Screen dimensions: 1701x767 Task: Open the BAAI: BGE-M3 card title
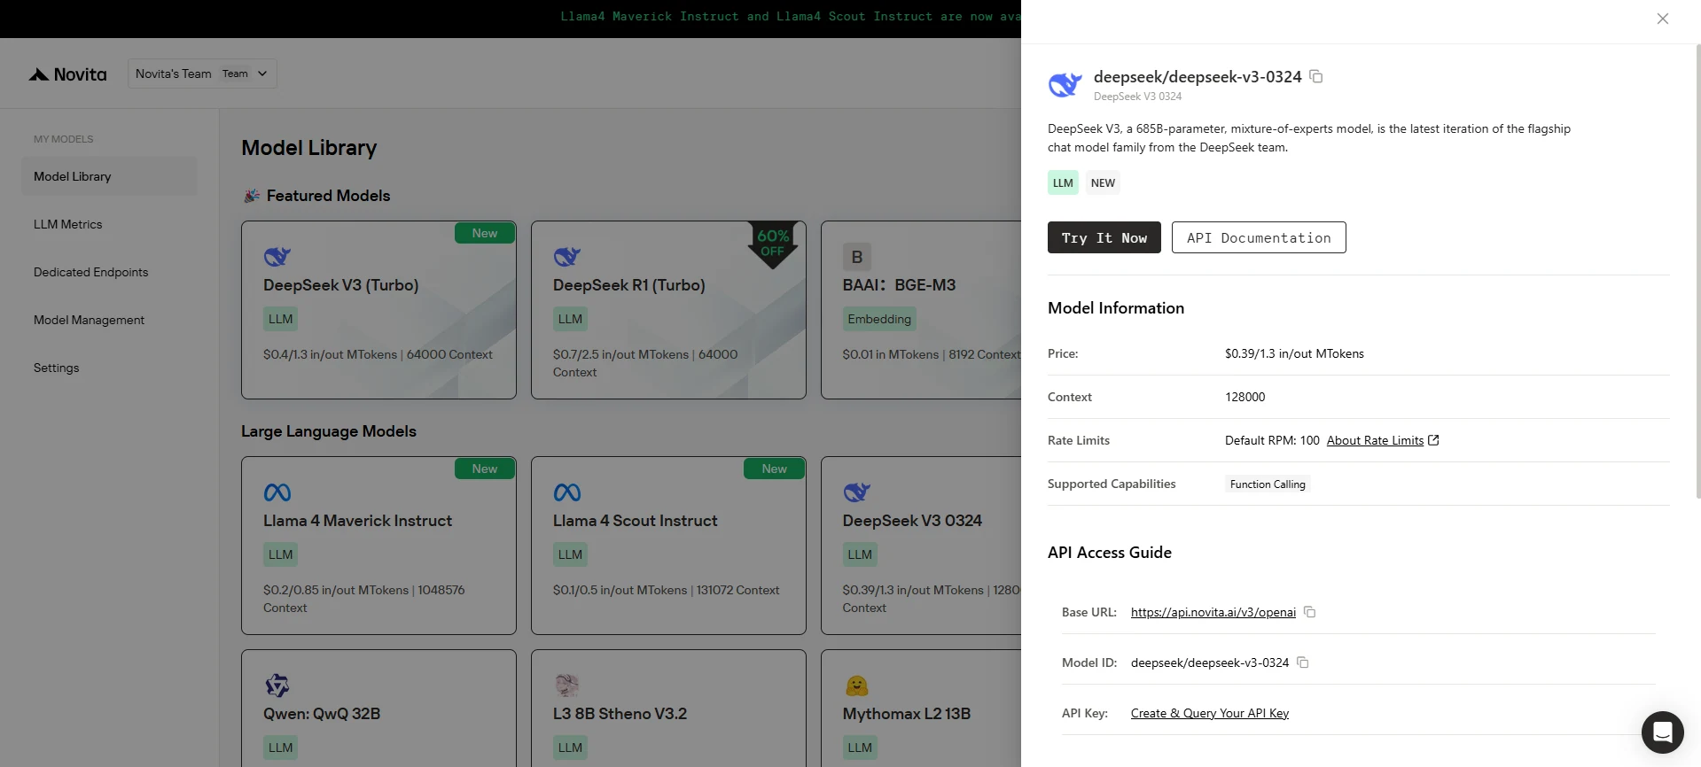coord(900,285)
